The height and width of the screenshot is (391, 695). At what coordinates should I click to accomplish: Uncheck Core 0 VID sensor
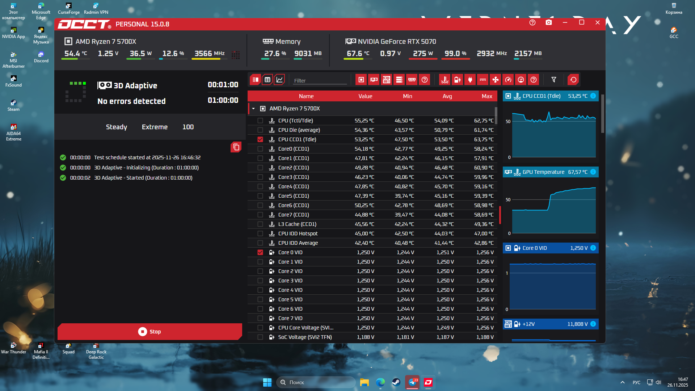coord(260,252)
